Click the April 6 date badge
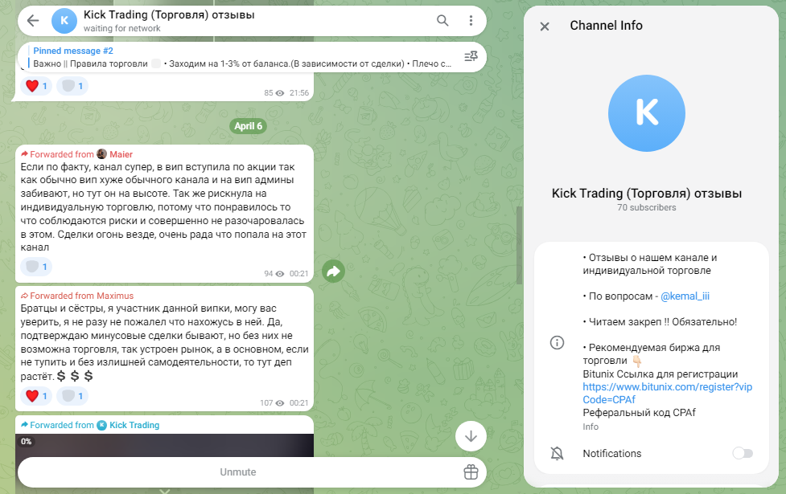The height and width of the screenshot is (494, 786). (x=248, y=126)
